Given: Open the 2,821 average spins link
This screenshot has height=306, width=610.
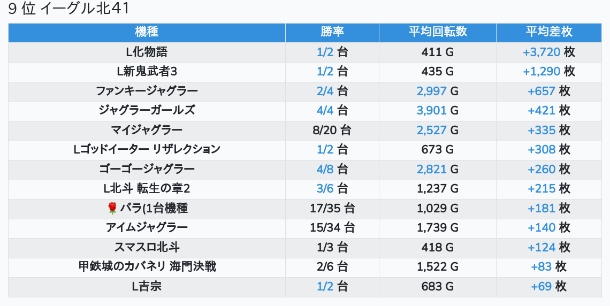Looking at the screenshot, I should tap(431, 169).
